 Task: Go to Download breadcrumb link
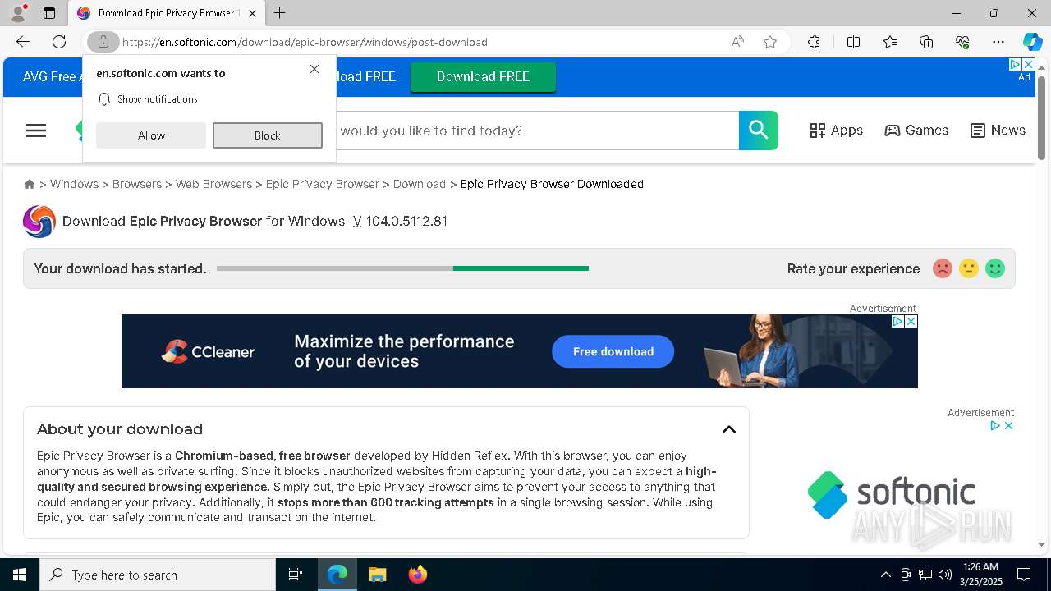pyautogui.click(x=420, y=184)
